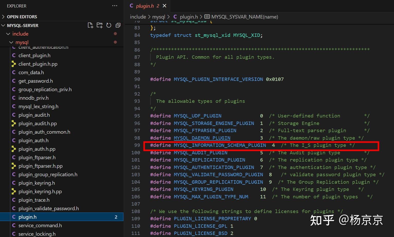This screenshot has width=394, height=237.
Task: Click the include breadcrumb segment
Action: coord(138,17)
